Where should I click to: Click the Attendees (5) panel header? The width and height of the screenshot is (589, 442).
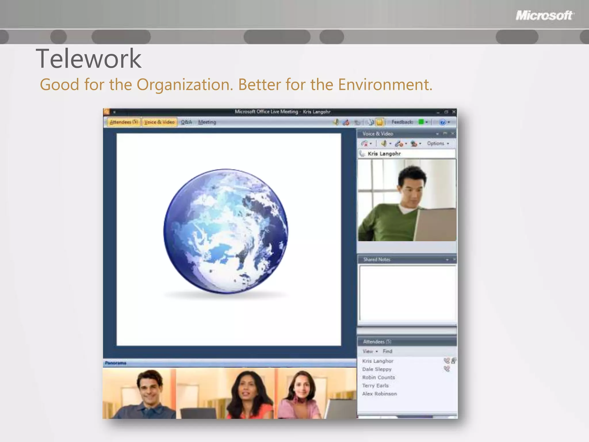click(407, 342)
